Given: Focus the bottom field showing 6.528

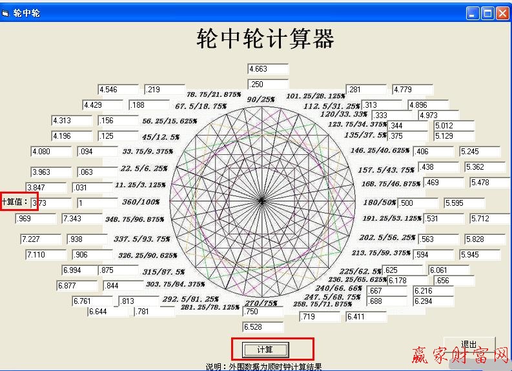Looking at the screenshot, I should 263,327.
